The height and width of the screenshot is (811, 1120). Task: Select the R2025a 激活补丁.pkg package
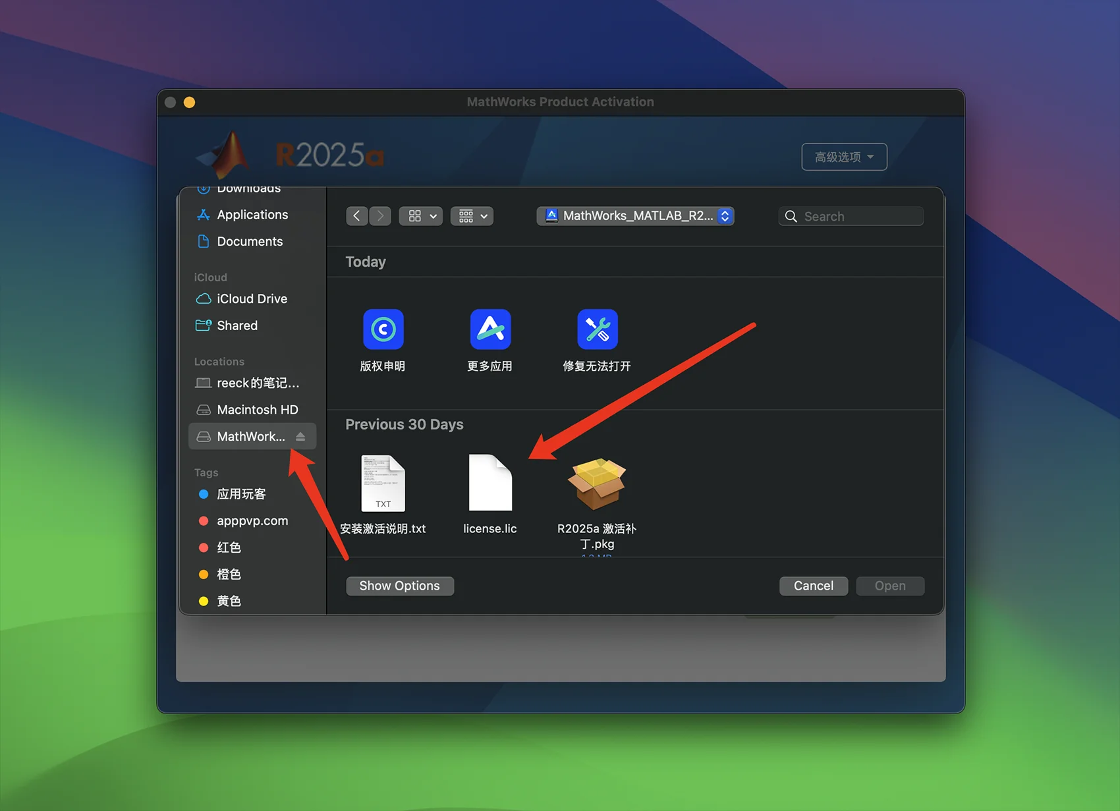(x=597, y=484)
